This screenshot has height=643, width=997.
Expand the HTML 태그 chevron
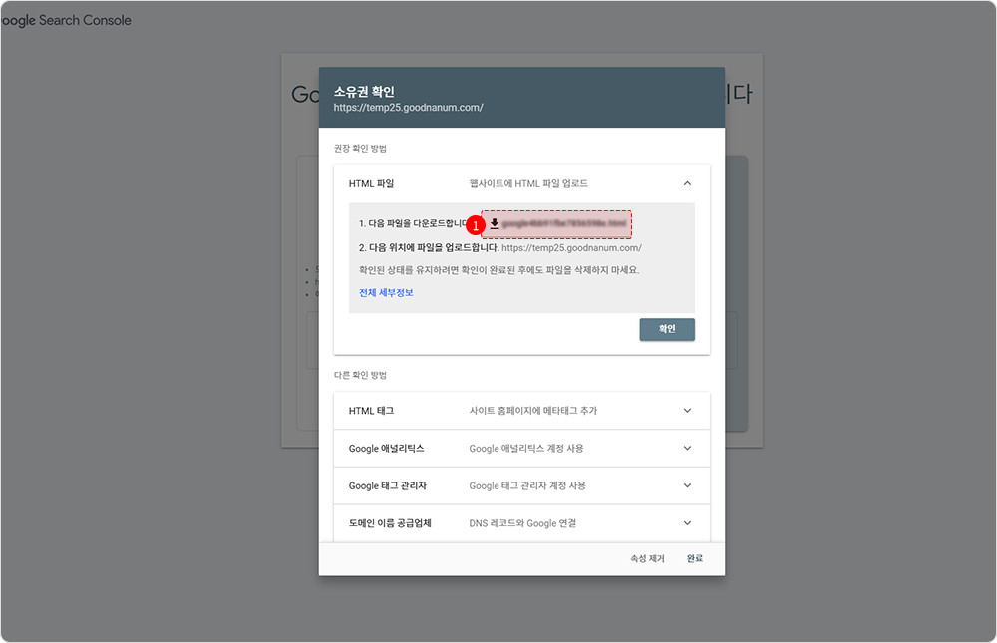click(687, 410)
